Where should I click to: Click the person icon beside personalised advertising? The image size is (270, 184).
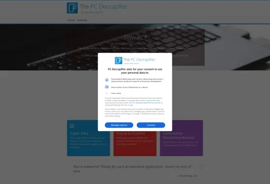click(x=107, y=80)
